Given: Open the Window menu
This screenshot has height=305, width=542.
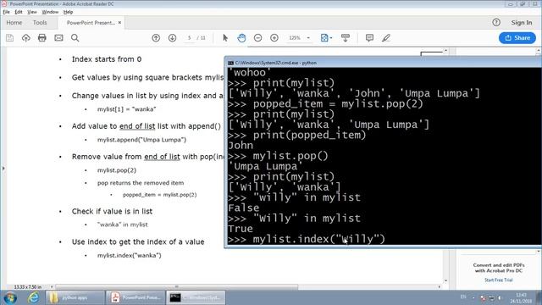Looking at the screenshot, I should (50, 12).
